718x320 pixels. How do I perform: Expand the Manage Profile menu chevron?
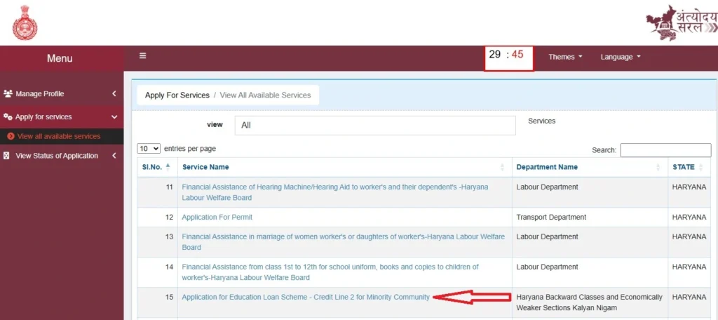114,93
